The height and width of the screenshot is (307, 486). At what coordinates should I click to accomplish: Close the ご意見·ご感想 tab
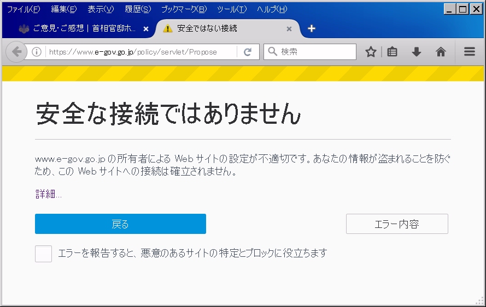click(x=146, y=29)
